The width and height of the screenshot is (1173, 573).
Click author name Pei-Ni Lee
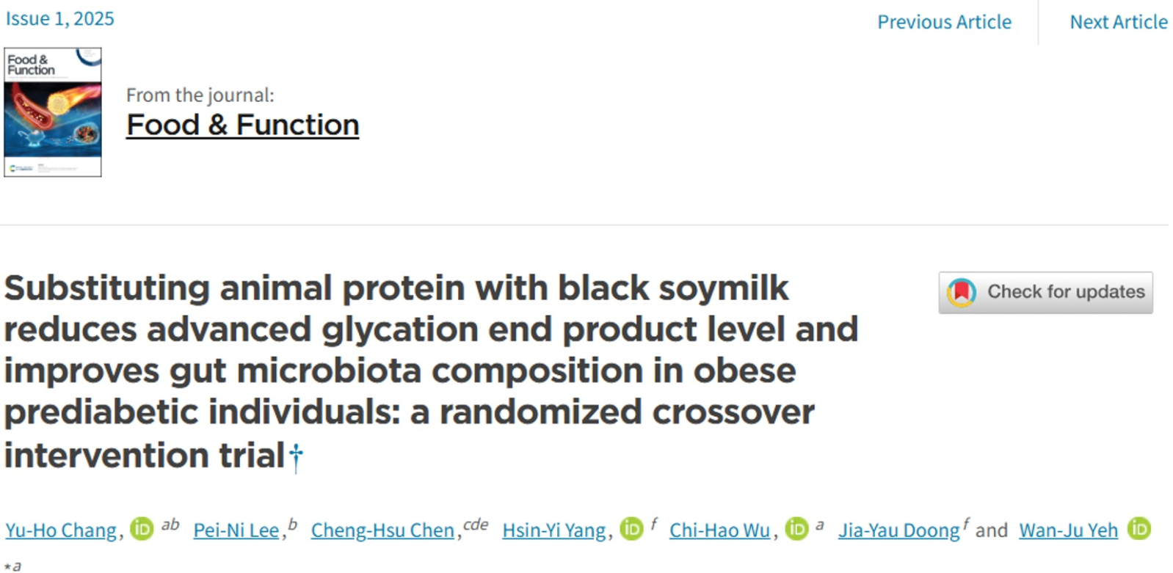(236, 530)
